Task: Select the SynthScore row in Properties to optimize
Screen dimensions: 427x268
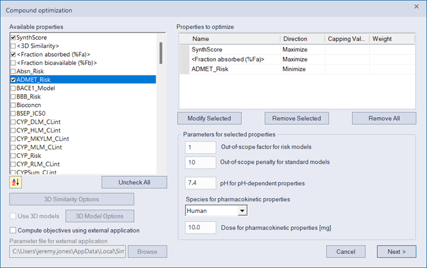Action: pos(297,50)
